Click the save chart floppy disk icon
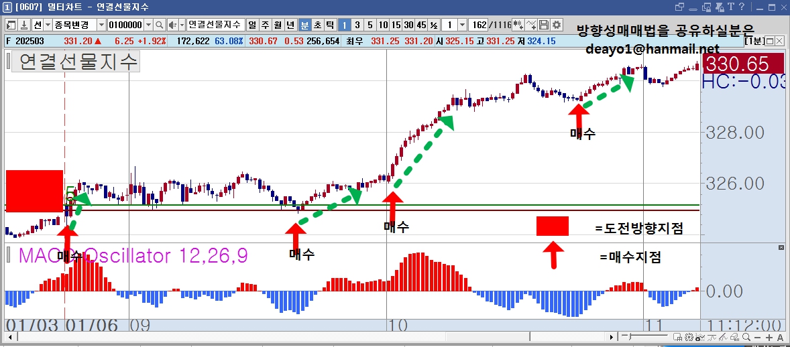Viewport: 790px width, 347px height. [544, 25]
